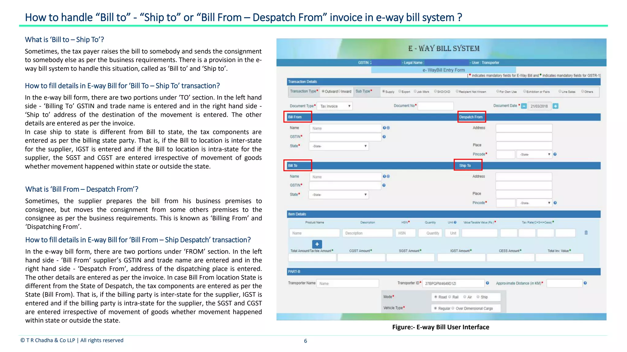Click the help icon beside Bill To Name field
The width and height of the screenshot is (627, 352).
tap(384, 176)
